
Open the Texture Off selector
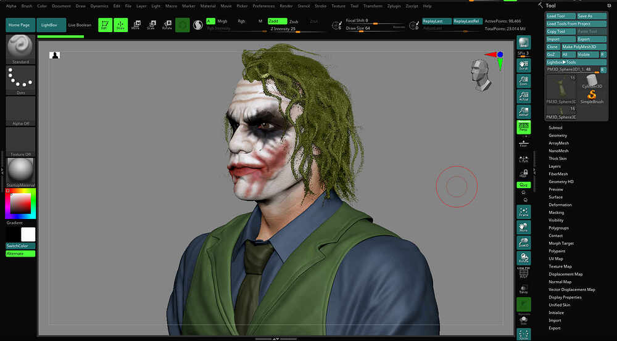point(20,142)
